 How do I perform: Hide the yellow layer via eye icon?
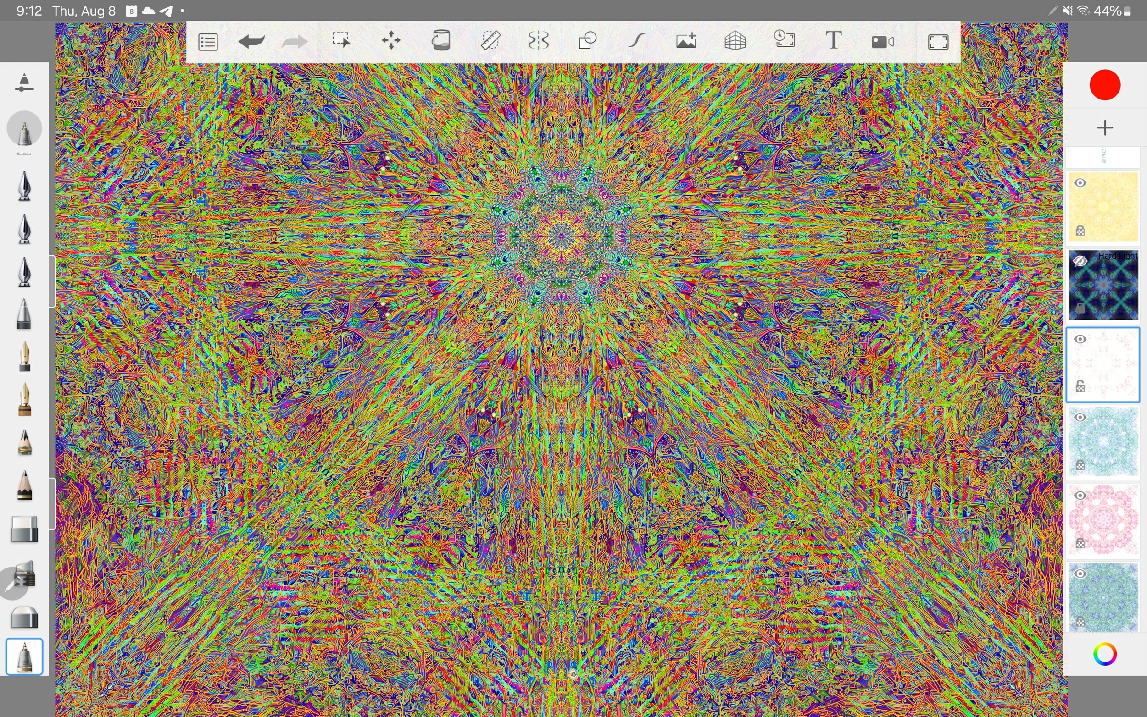[1080, 183]
